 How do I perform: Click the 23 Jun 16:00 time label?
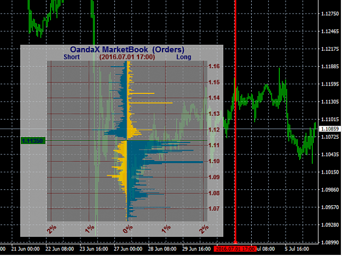click(x=94, y=249)
